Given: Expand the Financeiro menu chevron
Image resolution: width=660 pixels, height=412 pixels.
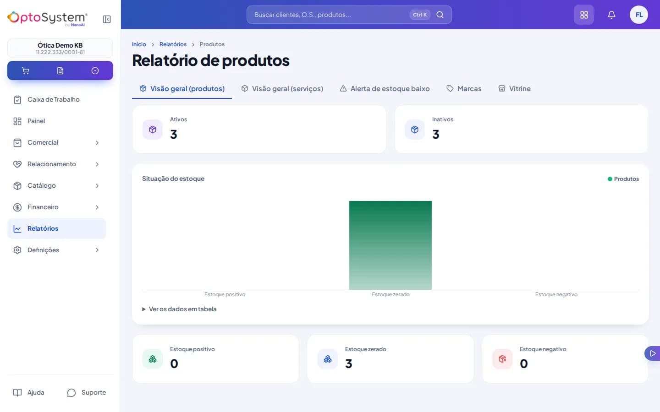Looking at the screenshot, I should 97,207.
